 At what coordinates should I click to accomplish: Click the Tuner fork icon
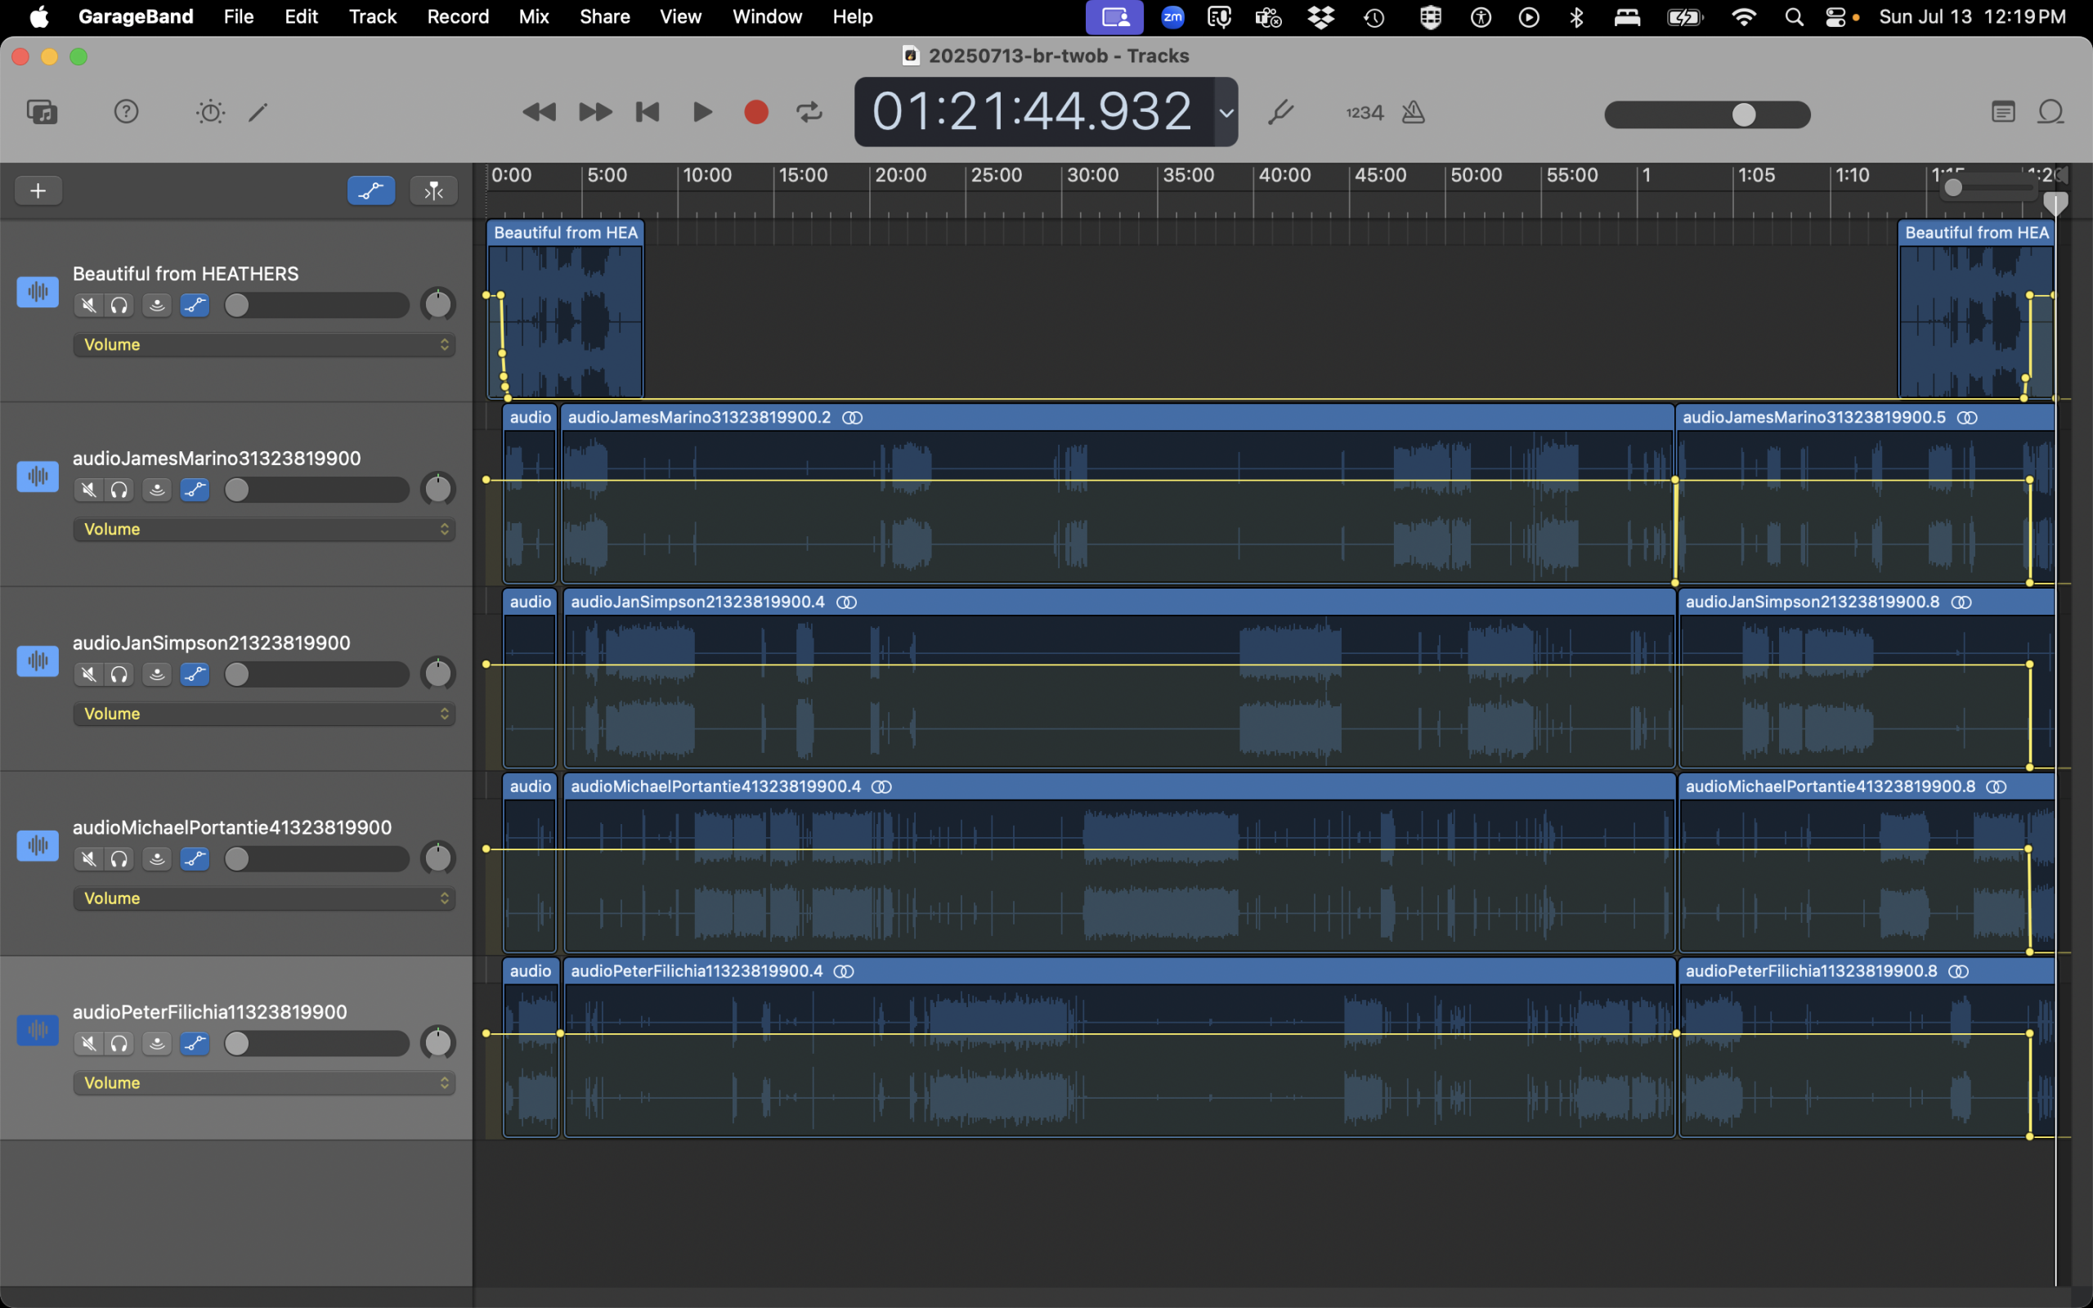(1280, 112)
